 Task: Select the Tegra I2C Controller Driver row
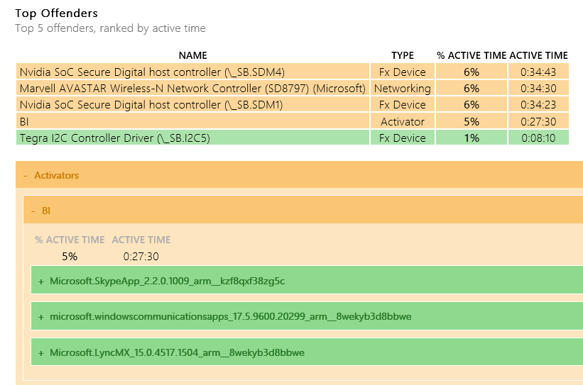click(293, 138)
